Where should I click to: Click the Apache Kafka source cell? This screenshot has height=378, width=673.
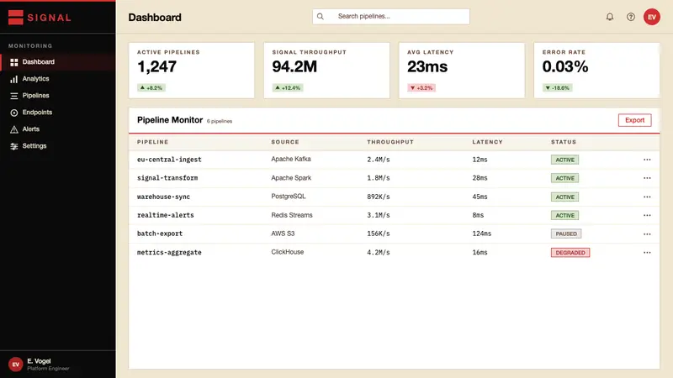coord(291,159)
